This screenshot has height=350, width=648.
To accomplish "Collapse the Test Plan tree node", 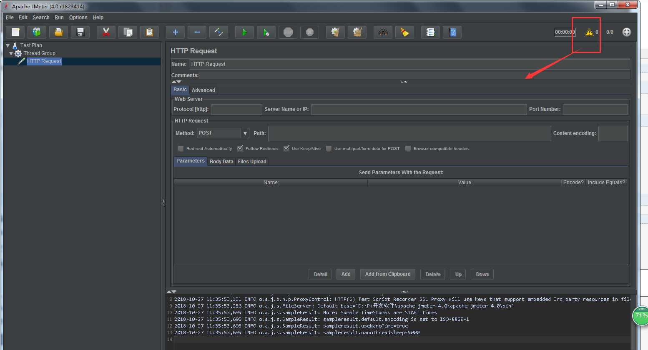I will click(x=8, y=45).
